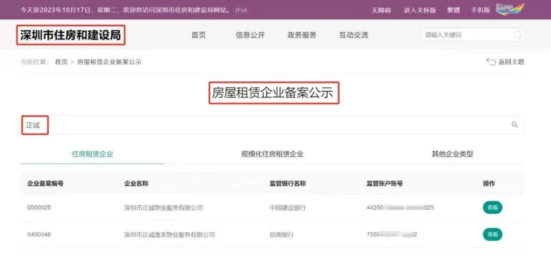Click 查看 button for 深圳市正诚物业服务有限公司
551x258 pixels.
click(x=492, y=207)
